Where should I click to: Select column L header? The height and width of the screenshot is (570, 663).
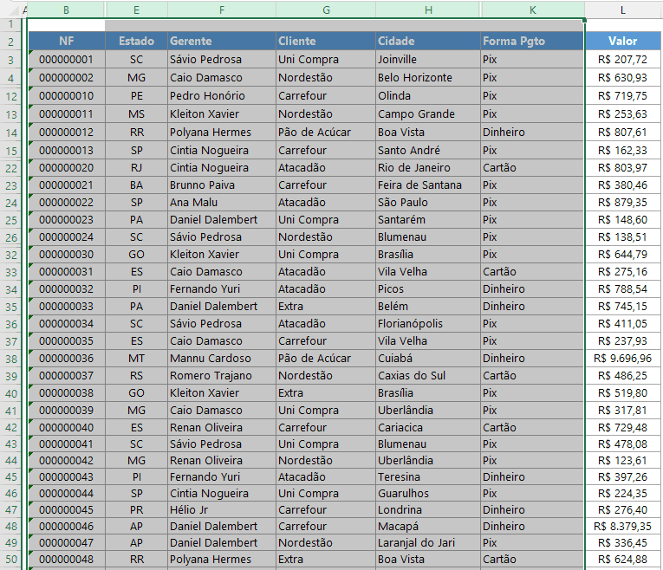tap(622, 9)
